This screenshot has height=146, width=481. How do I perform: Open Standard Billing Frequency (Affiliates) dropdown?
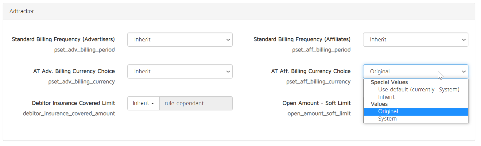click(x=416, y=40)
